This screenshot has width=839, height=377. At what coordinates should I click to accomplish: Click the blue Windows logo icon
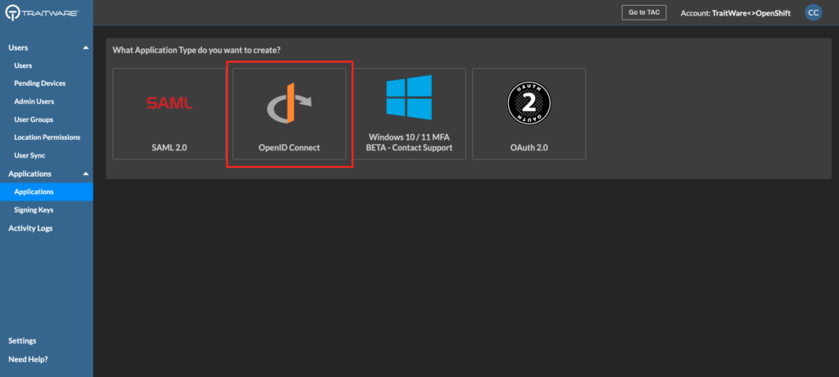tap(409, 97)
